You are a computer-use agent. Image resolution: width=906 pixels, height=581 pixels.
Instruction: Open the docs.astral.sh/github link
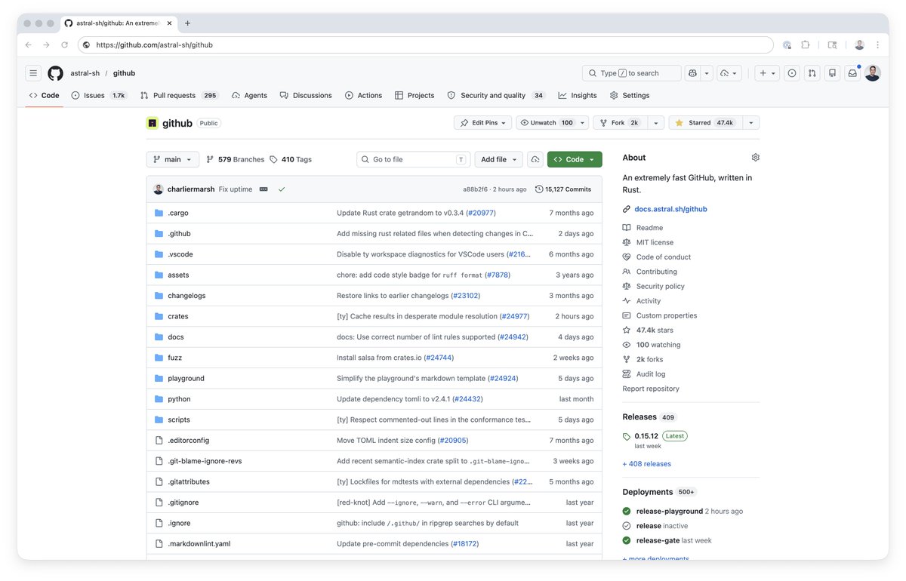coord(670,209)
